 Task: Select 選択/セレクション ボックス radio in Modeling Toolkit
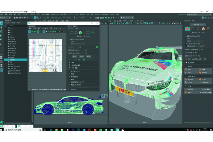click(186, 36)
